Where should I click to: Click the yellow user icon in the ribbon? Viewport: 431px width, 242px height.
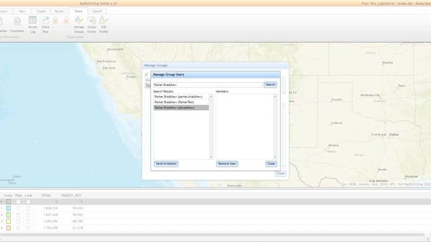point(55,20)
